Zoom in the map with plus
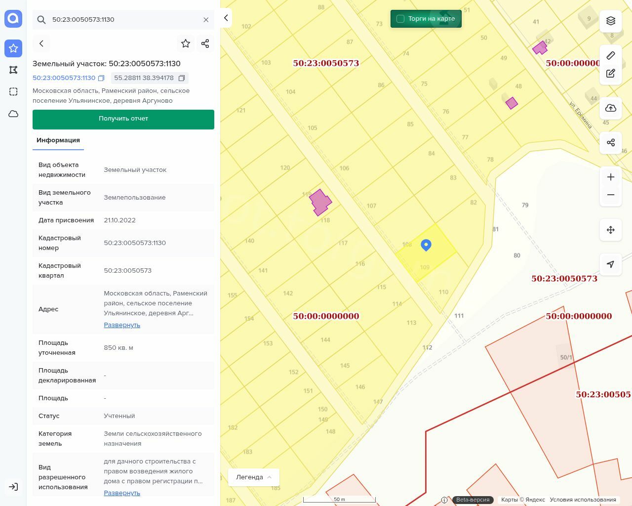The image size is (632, 506). coord(610,177)
